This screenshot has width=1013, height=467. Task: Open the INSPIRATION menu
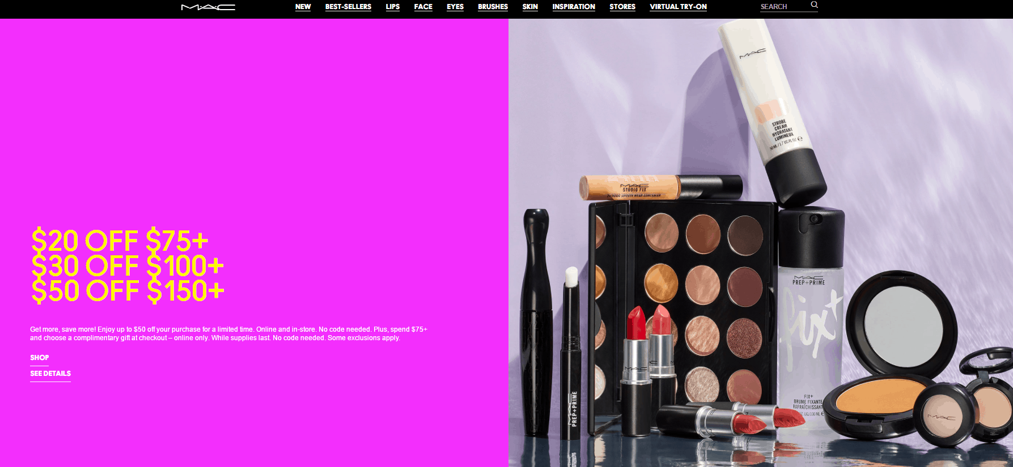574,7
